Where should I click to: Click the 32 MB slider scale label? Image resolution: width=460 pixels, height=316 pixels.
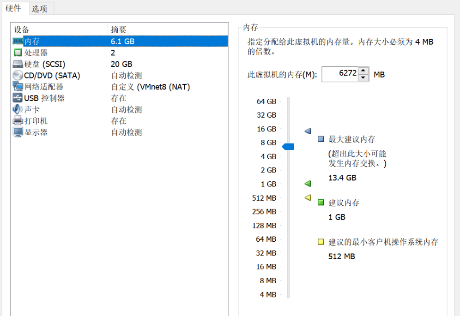[266, 253]
